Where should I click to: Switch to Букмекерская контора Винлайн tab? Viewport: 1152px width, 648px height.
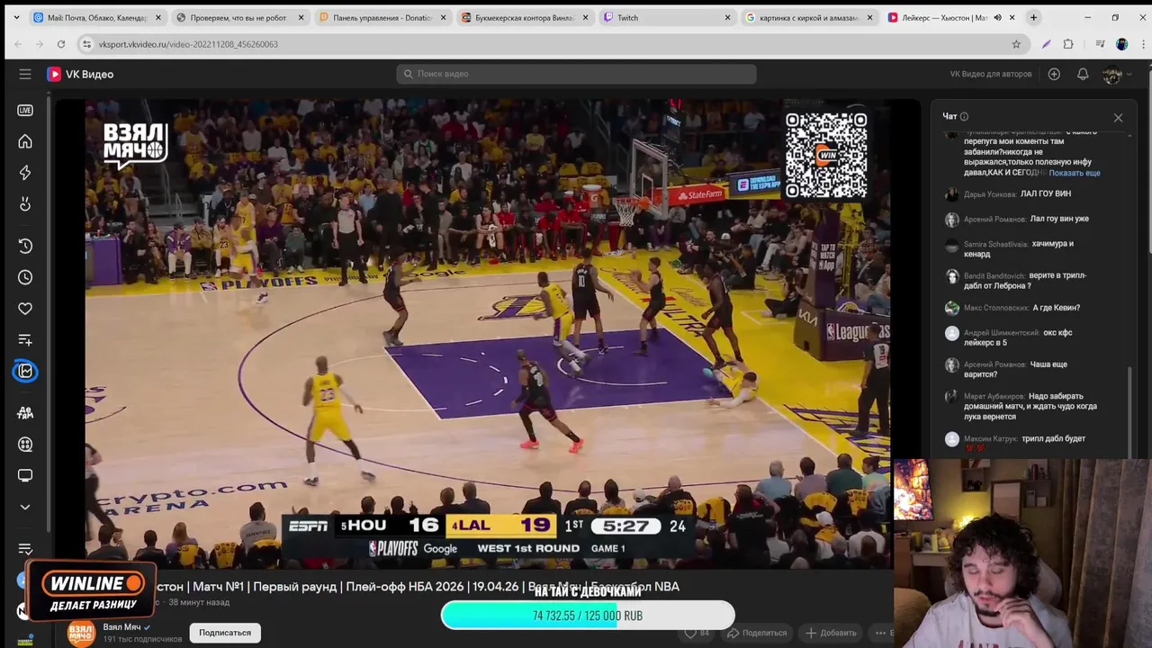coord(525,17)
